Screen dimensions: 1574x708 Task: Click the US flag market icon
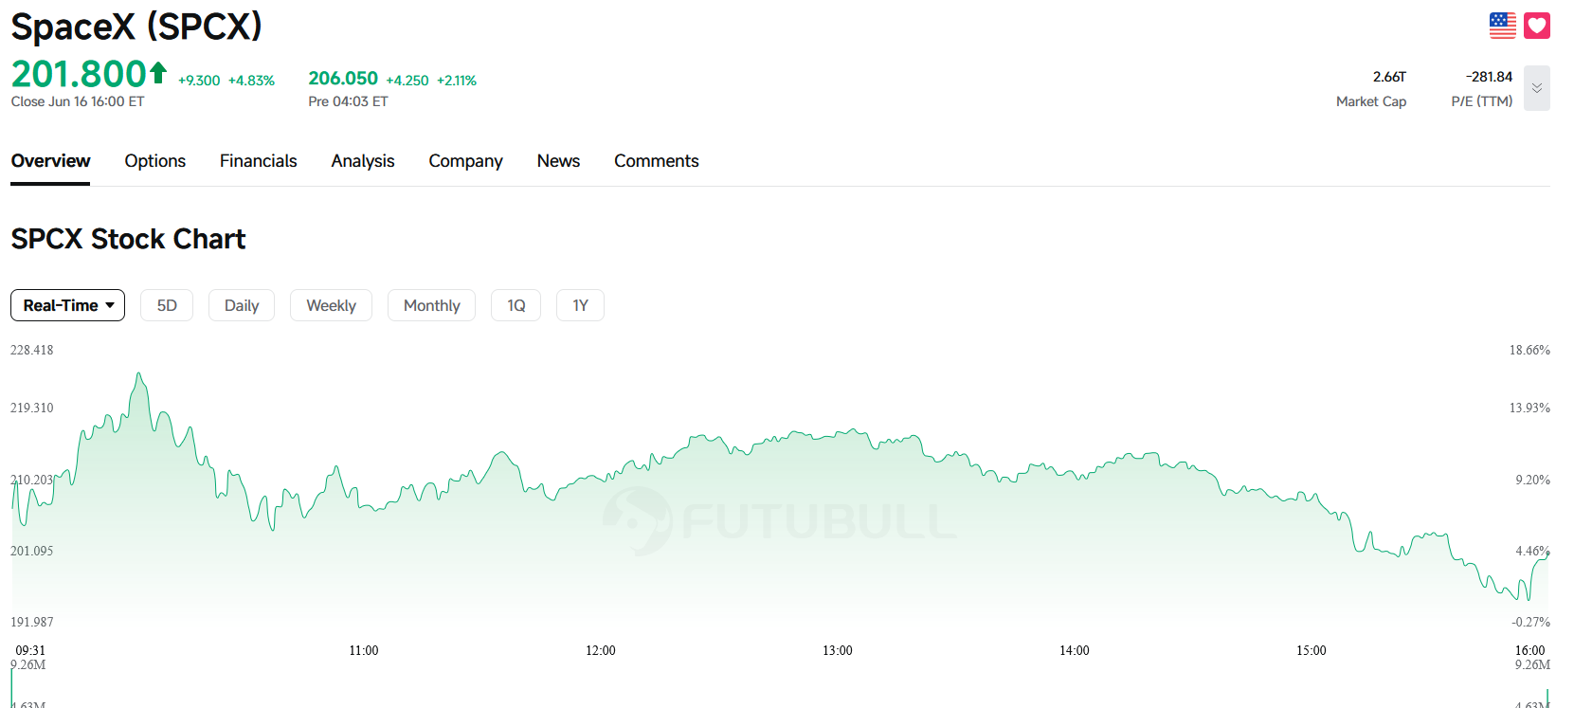click(1502, 26)
